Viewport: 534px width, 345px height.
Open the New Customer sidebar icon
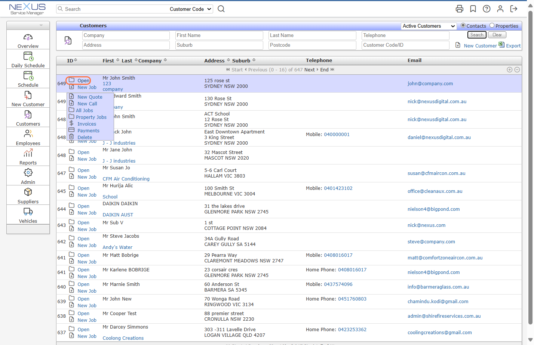click(28, 95)
